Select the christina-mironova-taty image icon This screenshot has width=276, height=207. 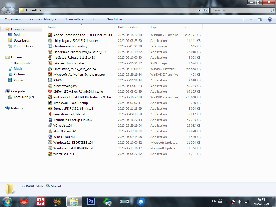(50, 46)
